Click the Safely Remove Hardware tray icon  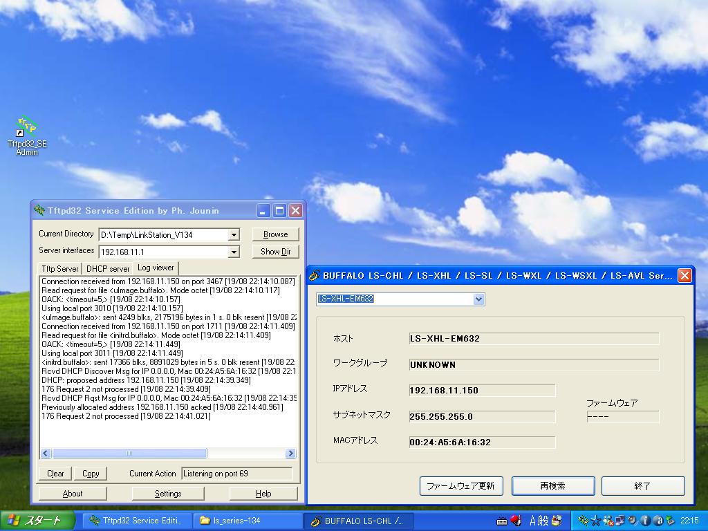(670, 521)
